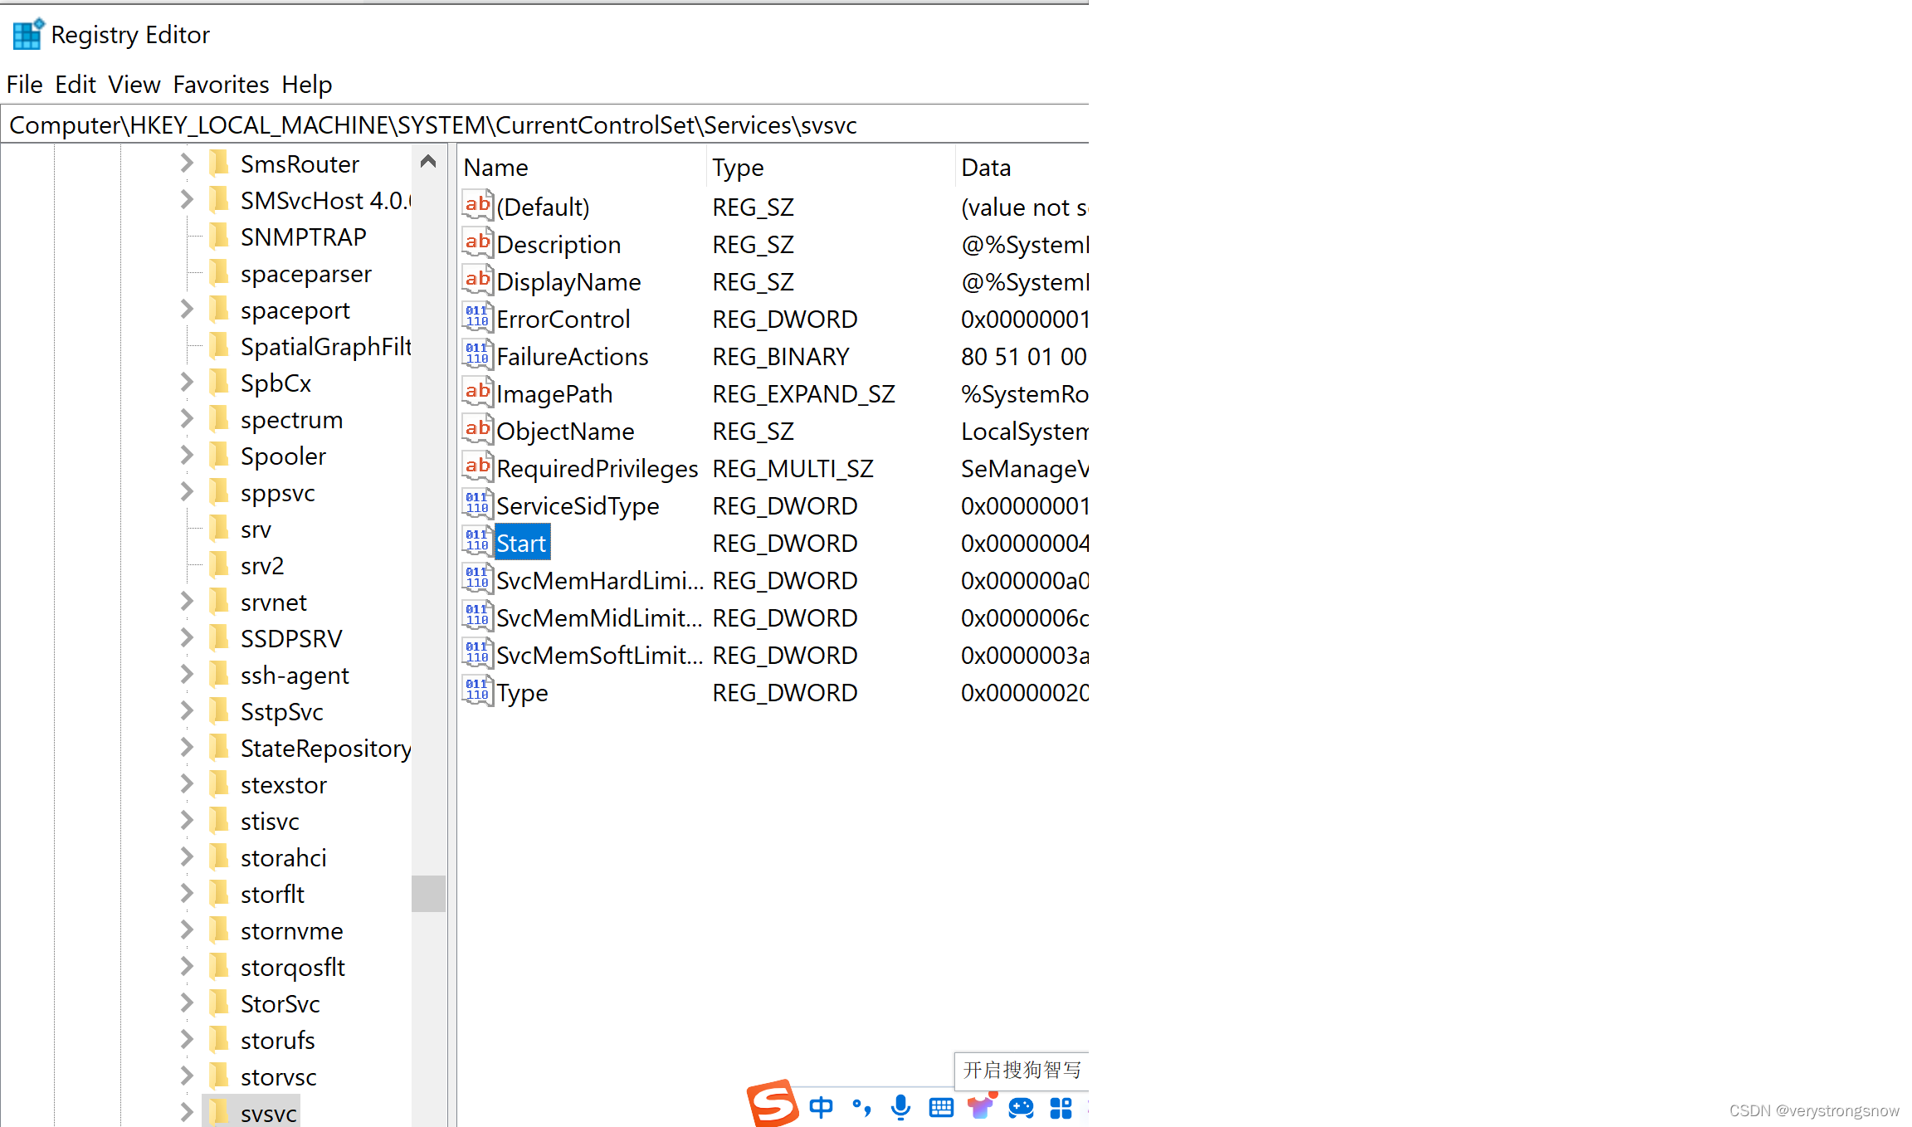Select the srvnet key in tree
This screenshot has height=1127, width=1912.
(x=273, y=603)
